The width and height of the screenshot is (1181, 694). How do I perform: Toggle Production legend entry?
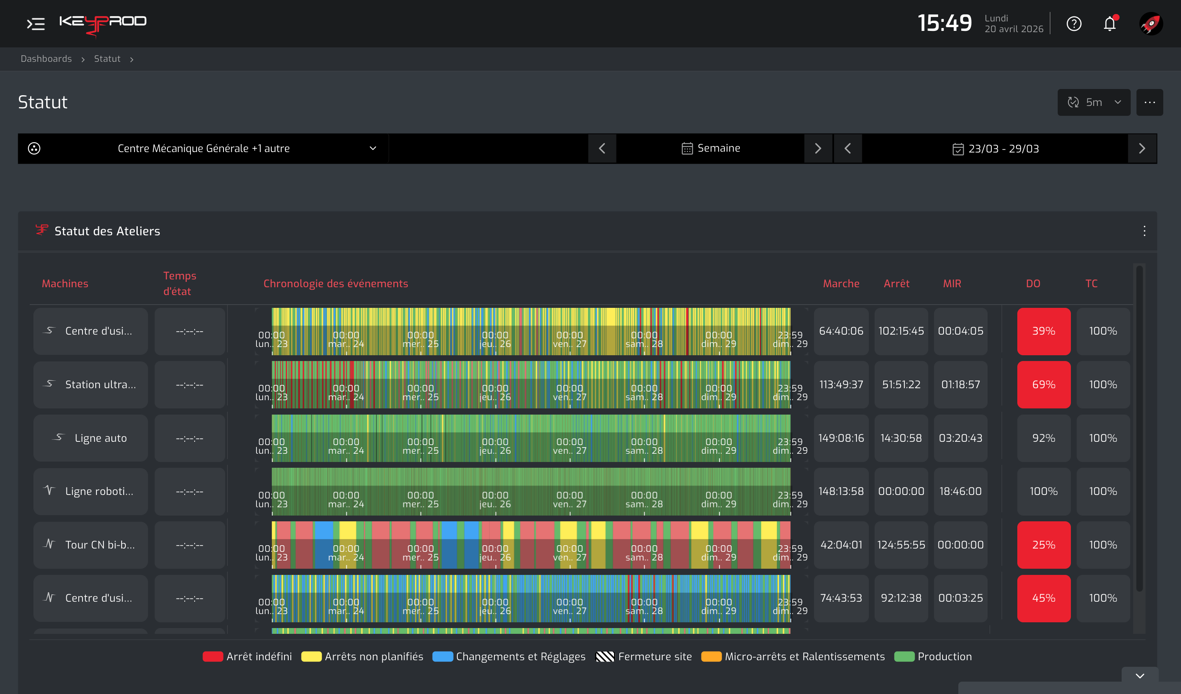[933, 656]
